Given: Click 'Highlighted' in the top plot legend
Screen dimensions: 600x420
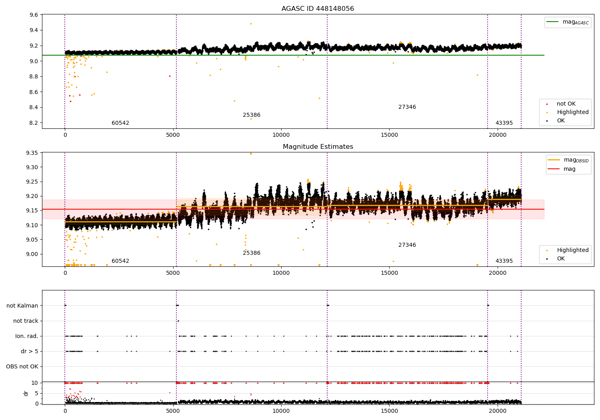Looking at the screenshot, I should [x=573, y=112].
